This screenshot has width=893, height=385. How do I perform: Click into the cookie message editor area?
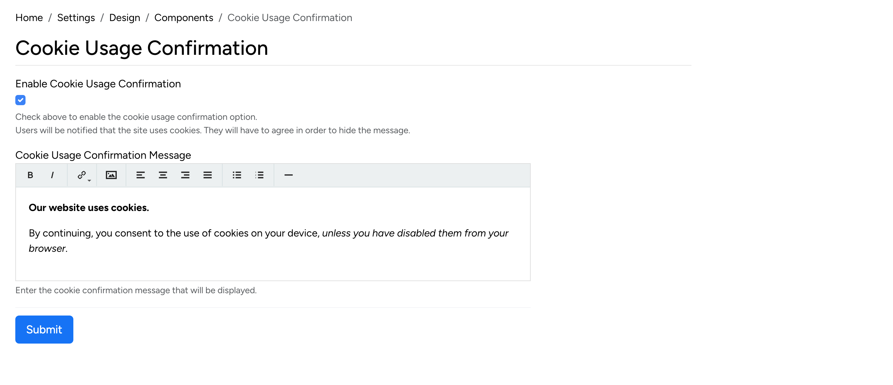click(x=273, y=234)
